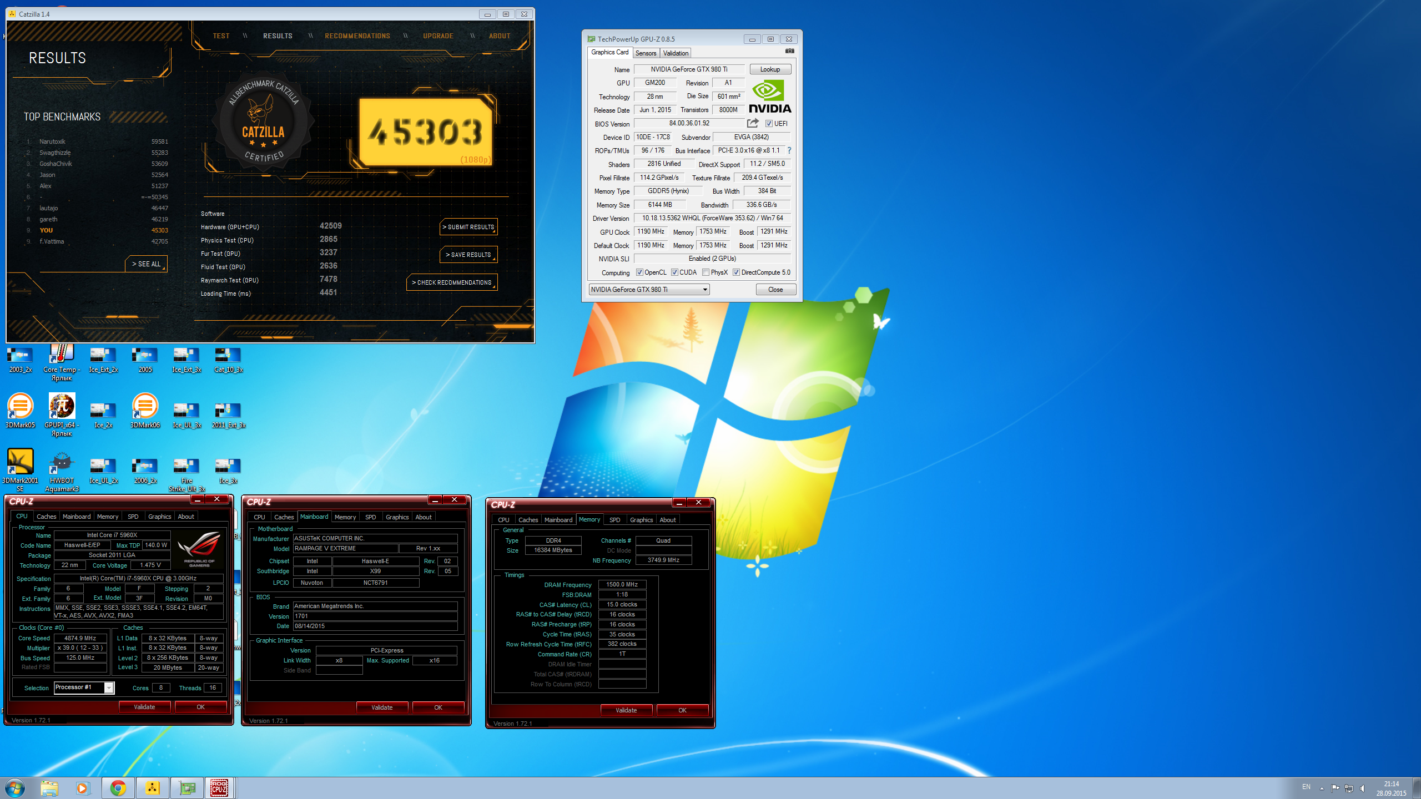Click the NVIDIA logo in GPU-Z

770,97
